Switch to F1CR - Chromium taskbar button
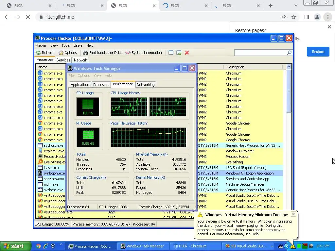 tap(195, 246)
